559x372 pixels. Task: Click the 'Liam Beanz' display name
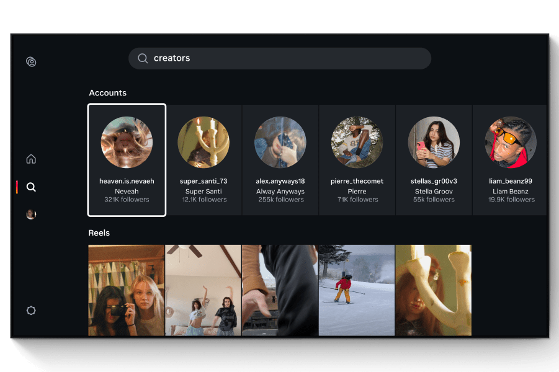pyautogui.click(x=511, y=192)
